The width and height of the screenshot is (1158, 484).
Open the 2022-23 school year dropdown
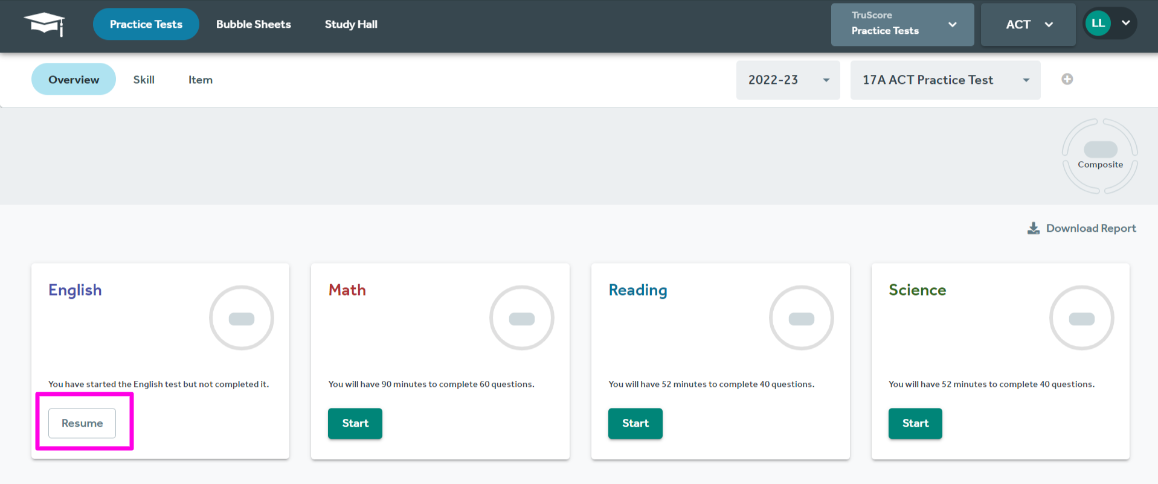click(x=787, y=80)
